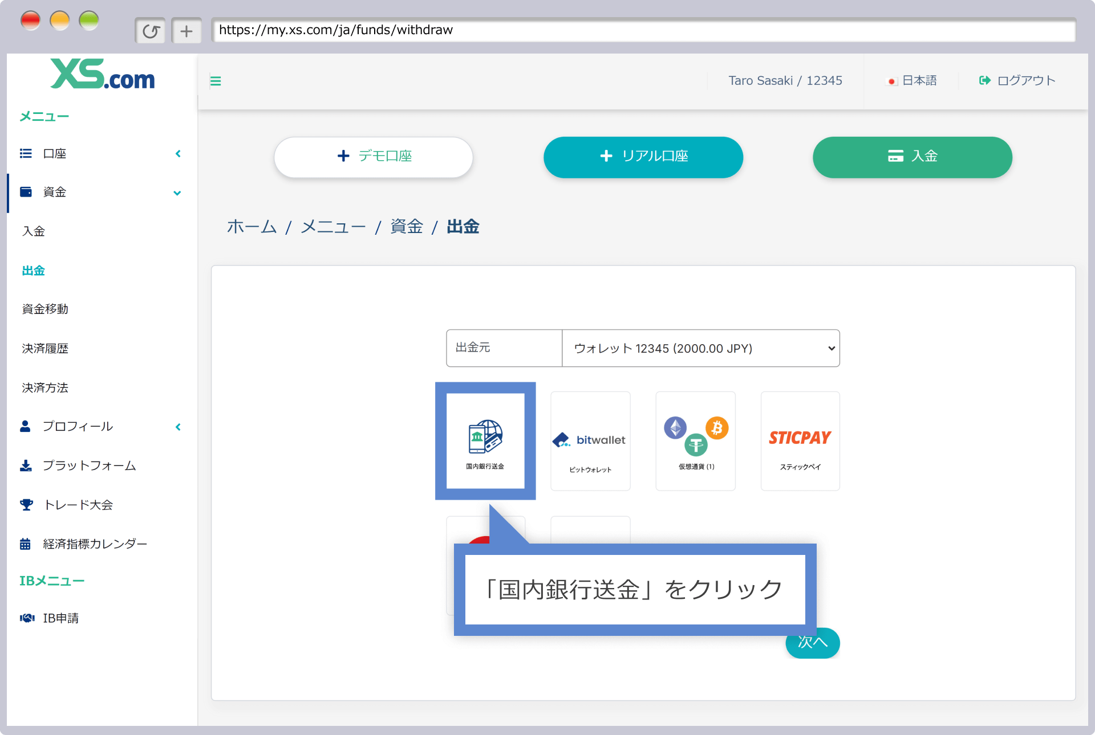This screenshot has width=1095, height=735.
Task: Toggle the hamburger sidebar menu icon
Action: 216,81
